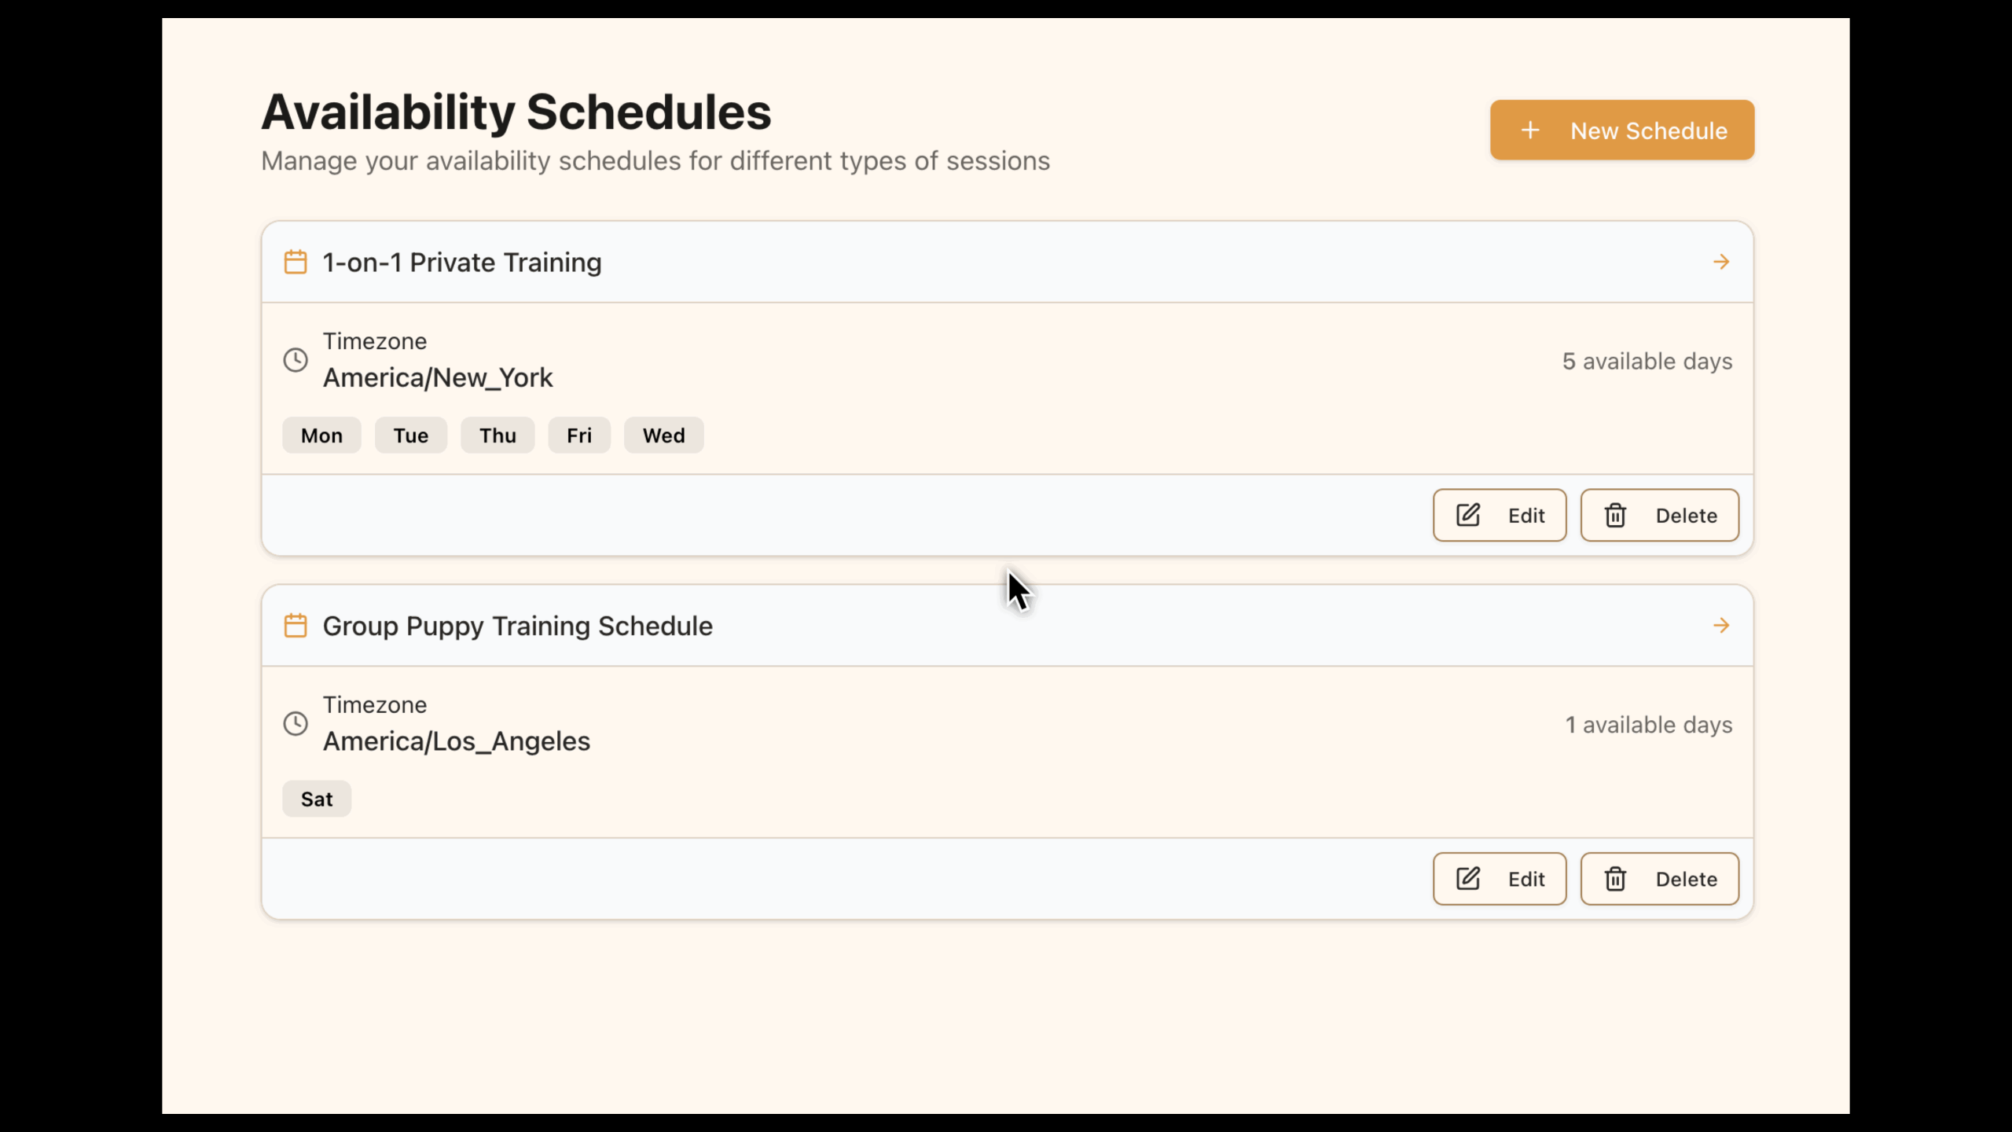Click the calendar icon beside 1-on-1 Private Training
This screenshot has width=2012, height=1132.
(x=296, y=262)
